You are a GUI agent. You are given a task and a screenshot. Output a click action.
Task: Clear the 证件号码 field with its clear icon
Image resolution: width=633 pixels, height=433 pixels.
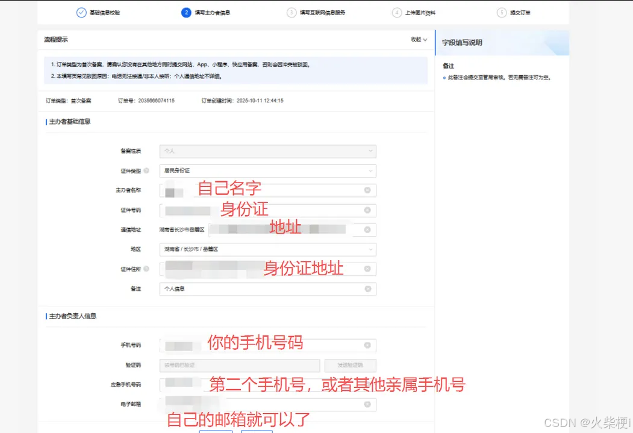[367, 210]
